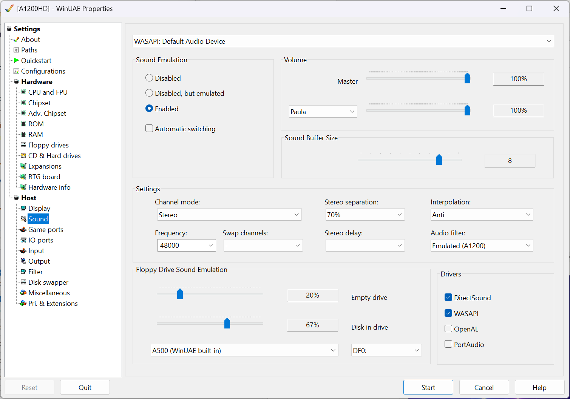570x399 pixels.
Task: Open the Audio filter dropdown
Action: click(x=482, y=246)
